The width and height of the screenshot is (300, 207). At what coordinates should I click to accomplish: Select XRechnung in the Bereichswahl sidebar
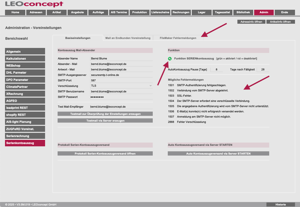click(25, 94)
